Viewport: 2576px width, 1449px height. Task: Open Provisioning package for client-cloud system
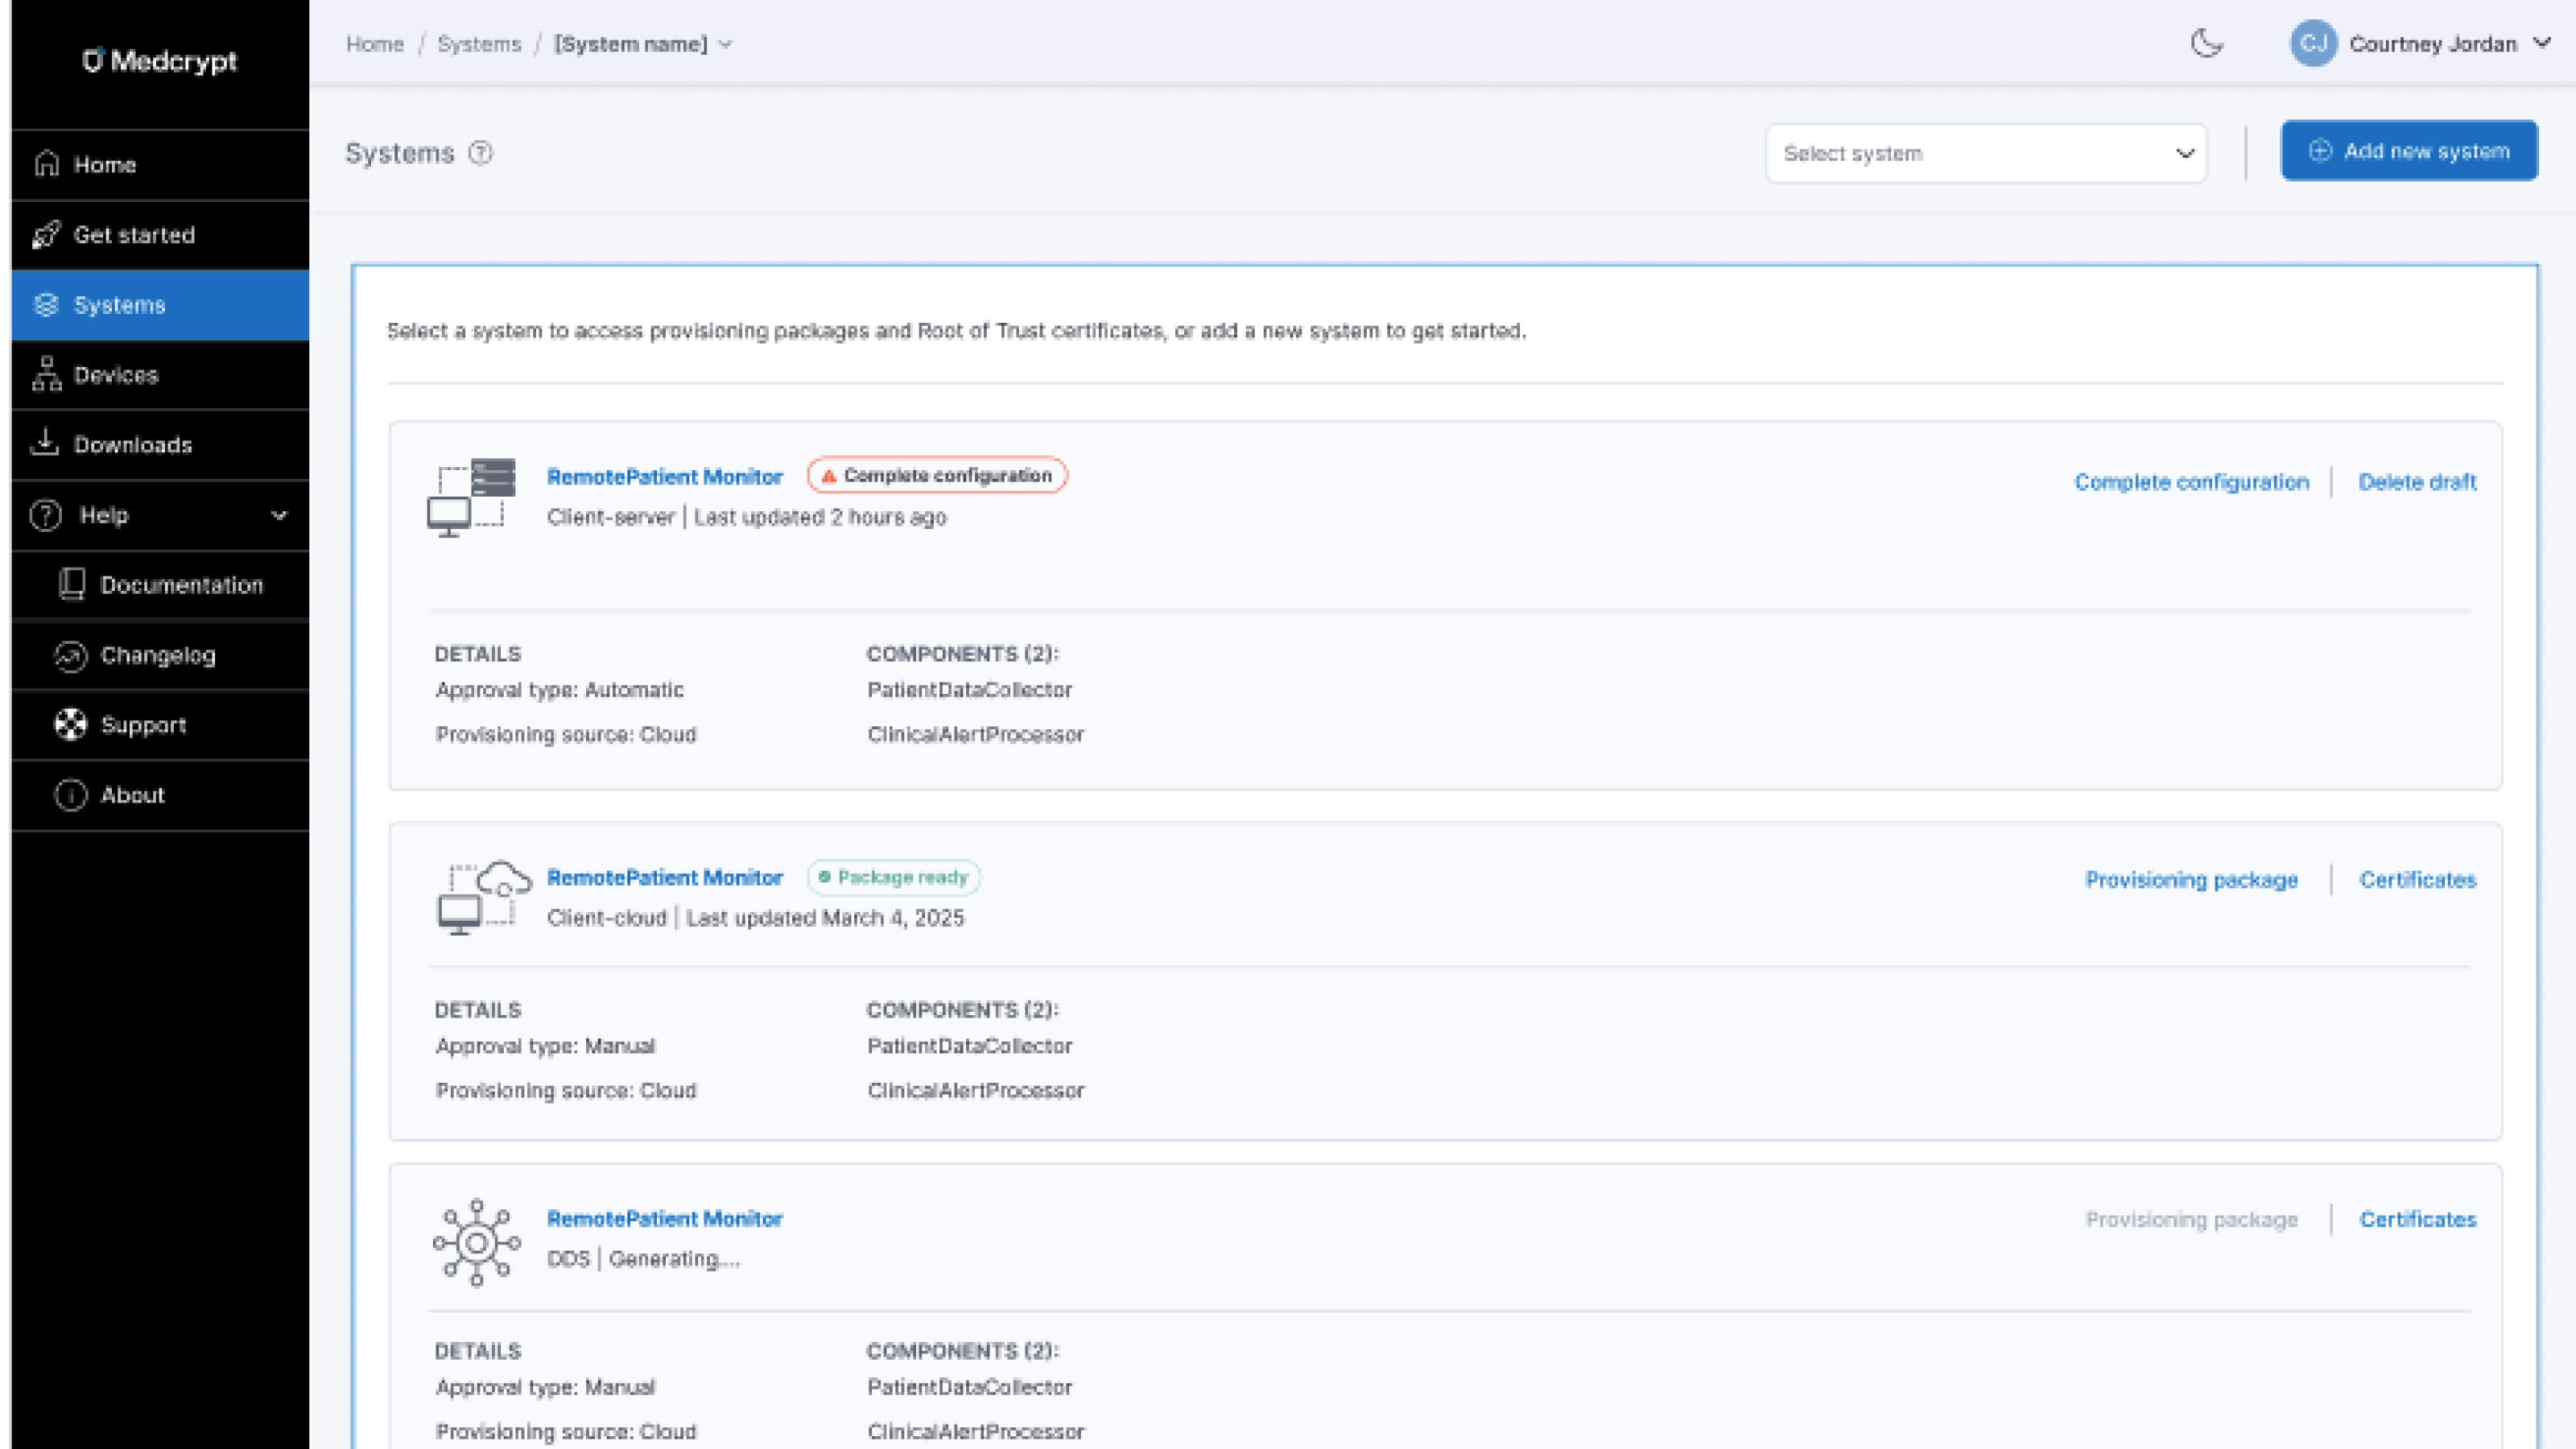2191,880
